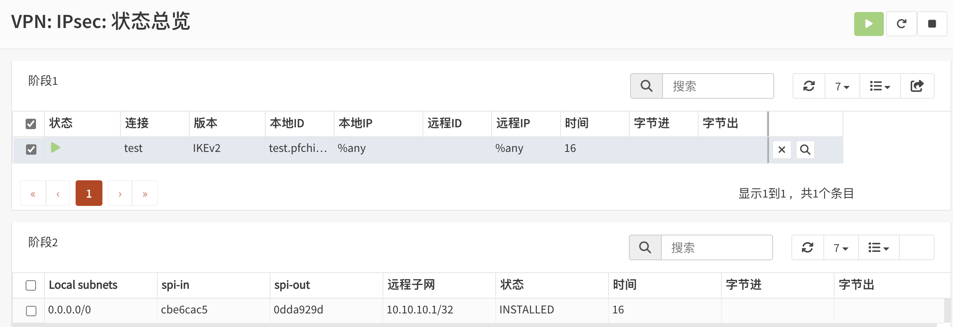This screenshot has height=327, width=953.
Task: Start the IPsec service with green play button
Action: (868, 24)
